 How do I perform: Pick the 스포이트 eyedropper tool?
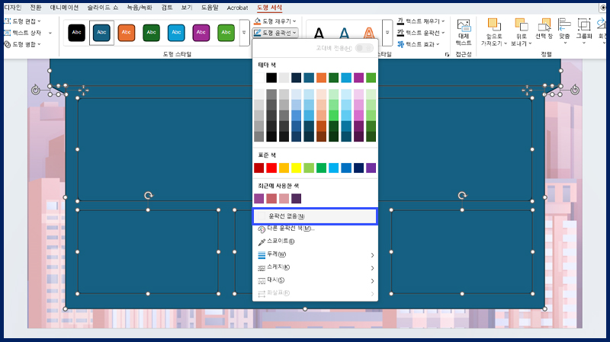(315, 241)
